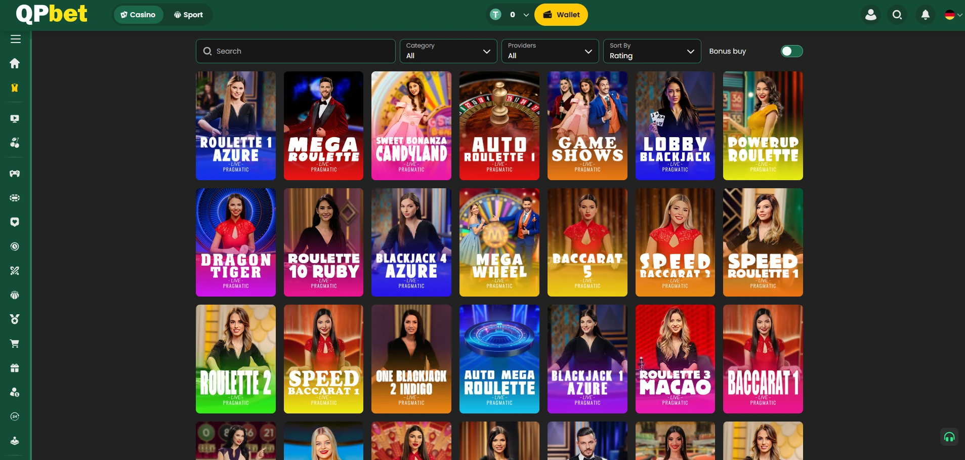The width and height of the screenshot is (965, 460).
Task: Open the gamepad icon in sidebar
Action: [x=15, y=174]
